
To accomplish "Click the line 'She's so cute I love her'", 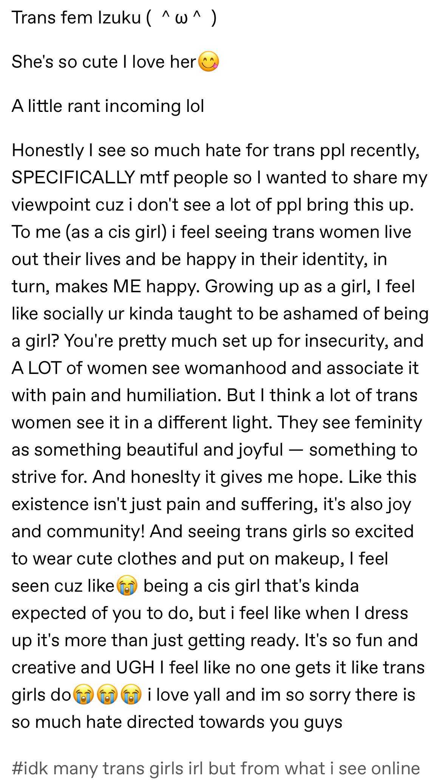I will click(x=104, y=62).
